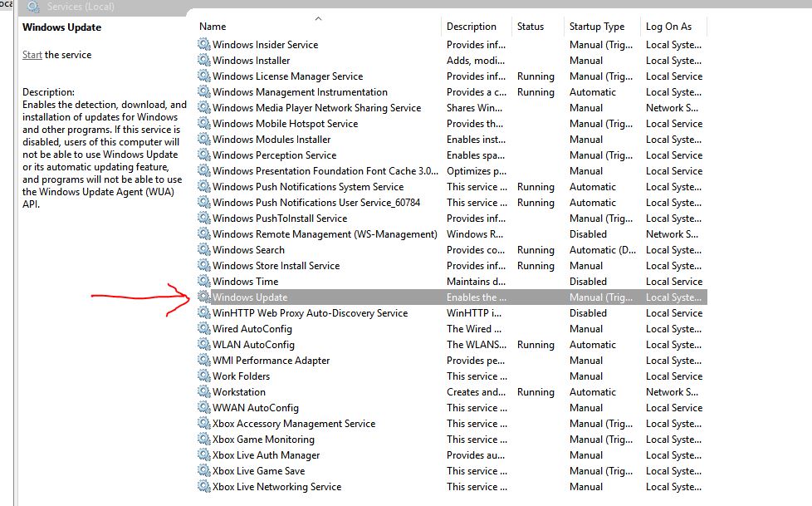
Task: Sort by the Description column header
Action: [x=472, y=27]
